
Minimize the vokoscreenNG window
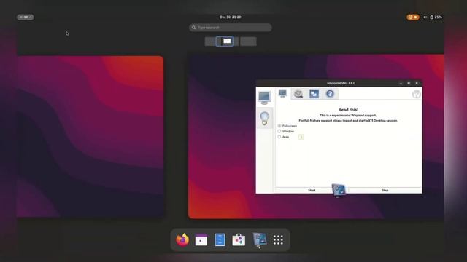tap(401, 83)
